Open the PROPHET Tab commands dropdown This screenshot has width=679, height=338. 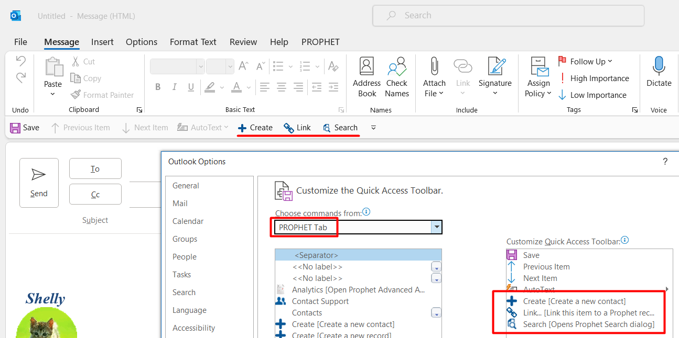point(436,227)
